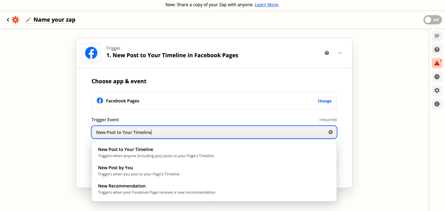Clear the Trigger Event field selection
Viewport: 445px width, 211px height.
[x=331, y=132]
